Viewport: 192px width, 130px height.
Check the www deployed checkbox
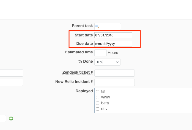pos(98,97)
